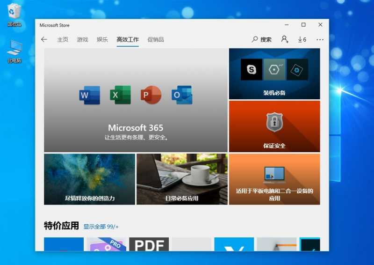
Task: Open the 日常必备应用 tile
Action: [x=182, y=179]
